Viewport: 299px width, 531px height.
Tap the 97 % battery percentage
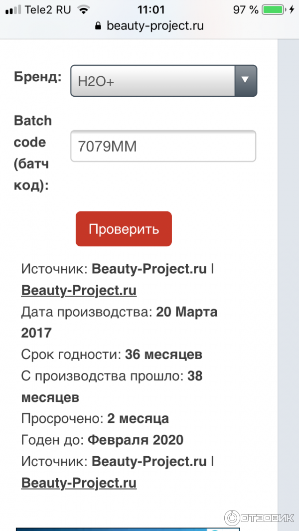coord(246,9)
